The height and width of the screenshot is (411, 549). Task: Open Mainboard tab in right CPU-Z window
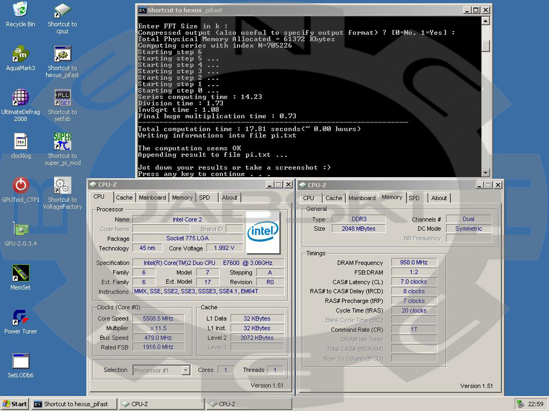tap(362, 198)
